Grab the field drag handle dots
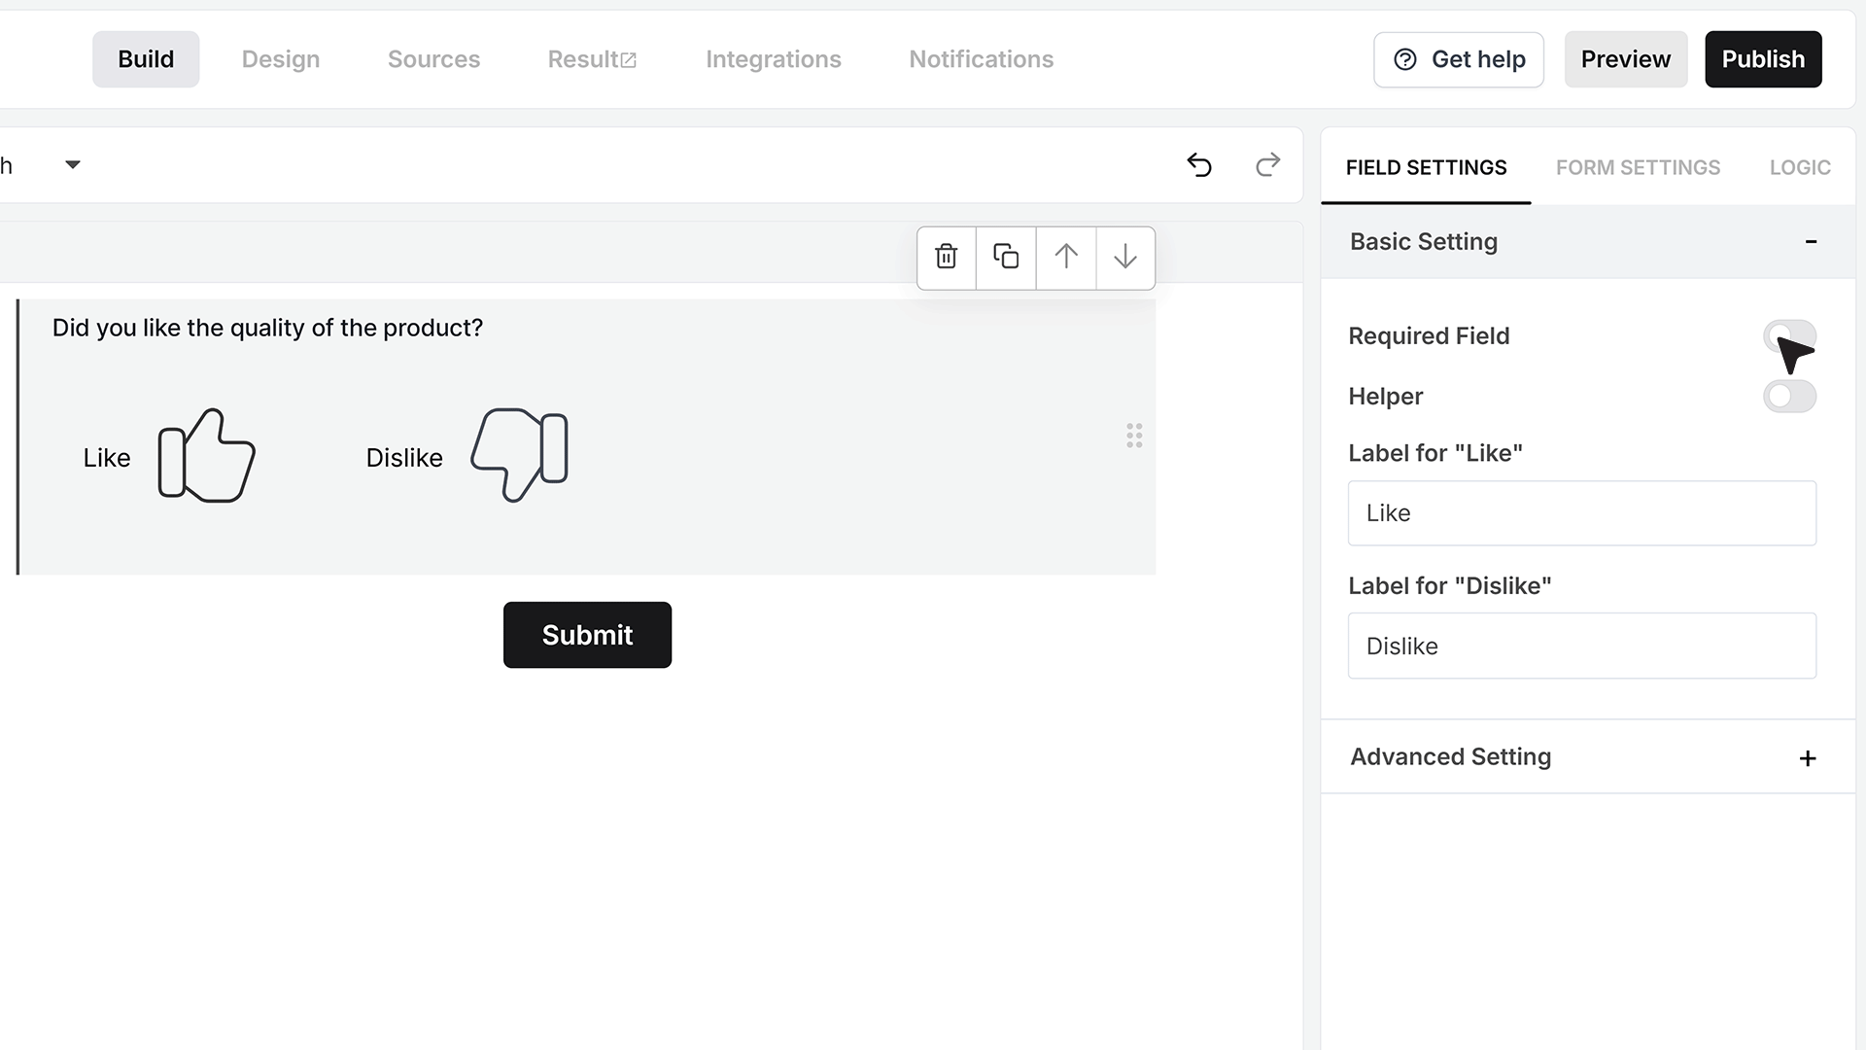Viewport: 1866px width, 1050px height. [1134, 436]
